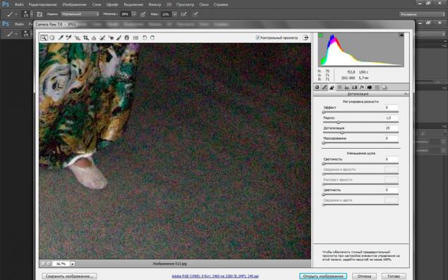Click the Светимость value field

(391, 159)
